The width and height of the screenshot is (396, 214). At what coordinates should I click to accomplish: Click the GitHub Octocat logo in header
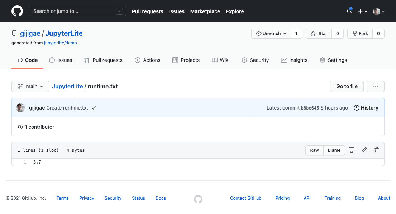(x=17, y=11)
